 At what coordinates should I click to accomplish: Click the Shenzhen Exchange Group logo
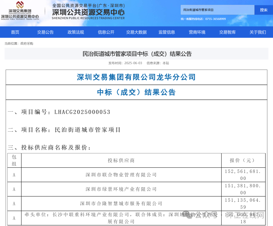tap(20, 11)
